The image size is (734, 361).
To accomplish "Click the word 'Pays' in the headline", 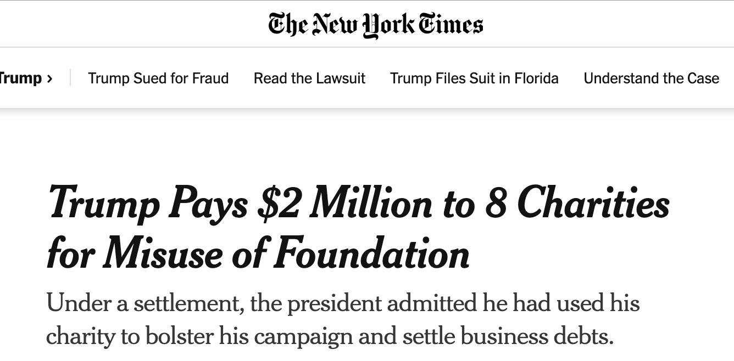I will pyautogui.click(x=207, y=205).
